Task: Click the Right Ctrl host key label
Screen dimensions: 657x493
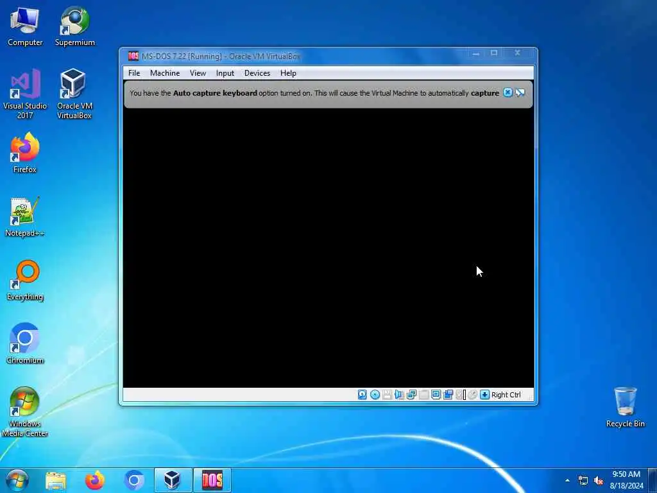Action: pos(506,395)
